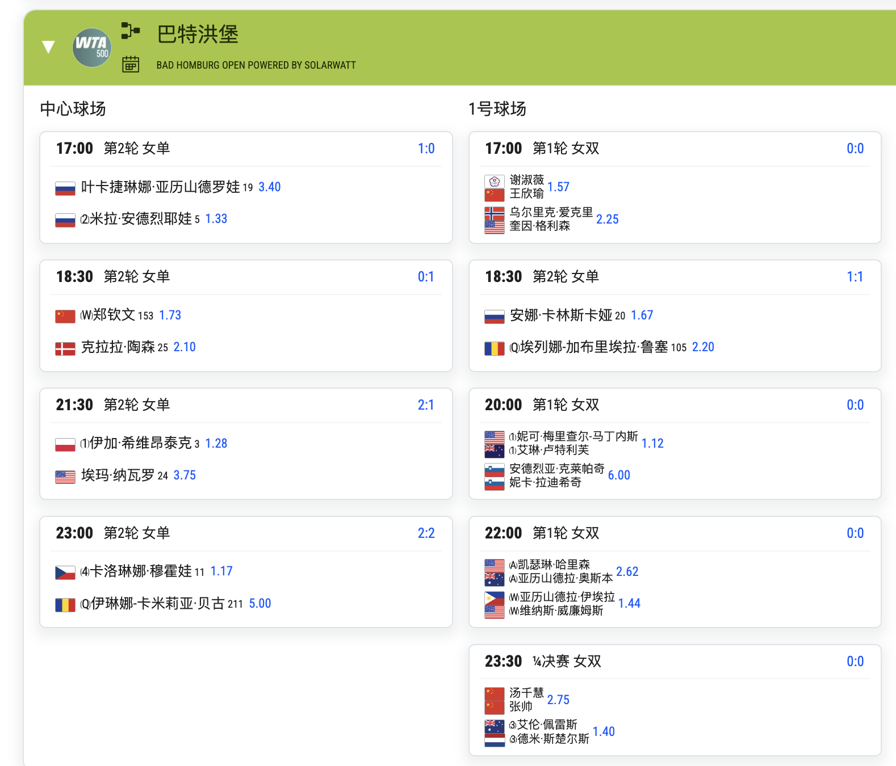The image size is (896, 766).
Task: Click Chinese flag beside 汤千慧
Action: [x=495, y=694]
